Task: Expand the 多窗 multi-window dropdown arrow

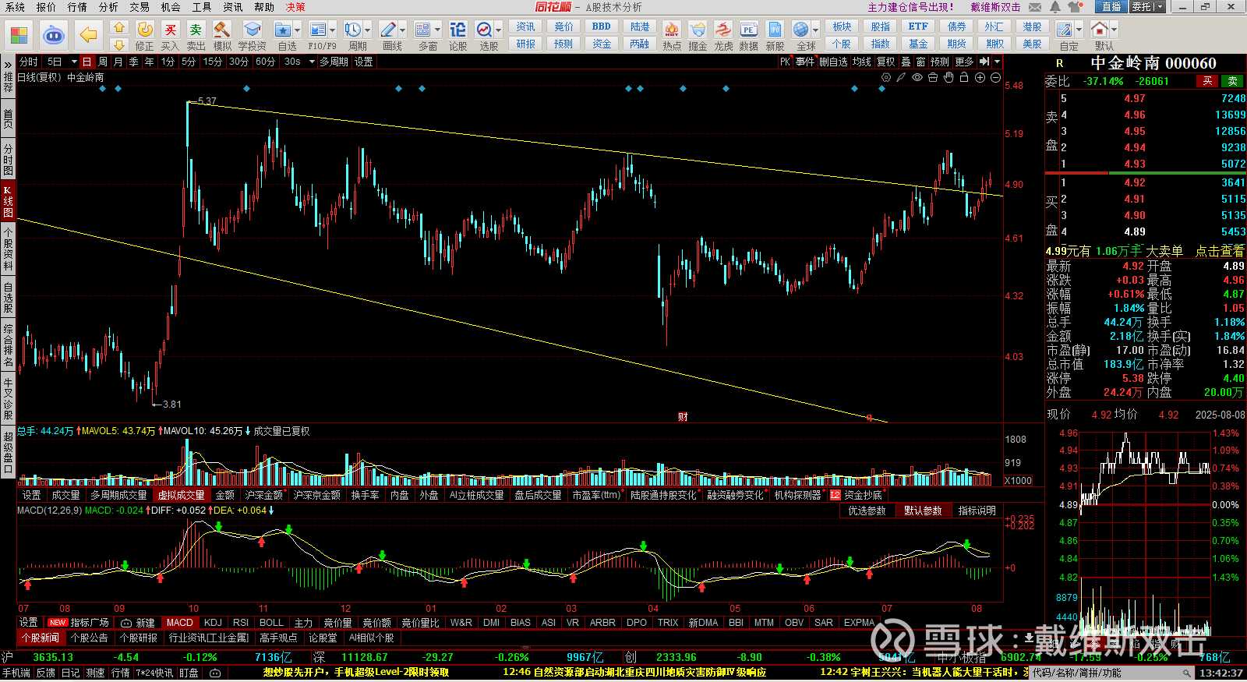Action: tap(437, 30)
